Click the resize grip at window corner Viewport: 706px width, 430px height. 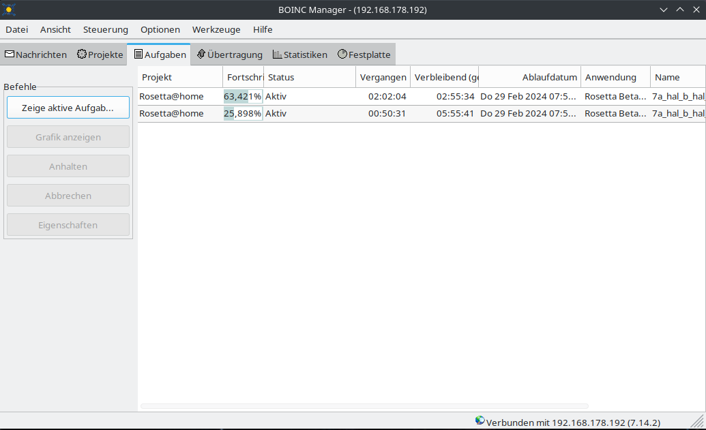tap(696, 422)
